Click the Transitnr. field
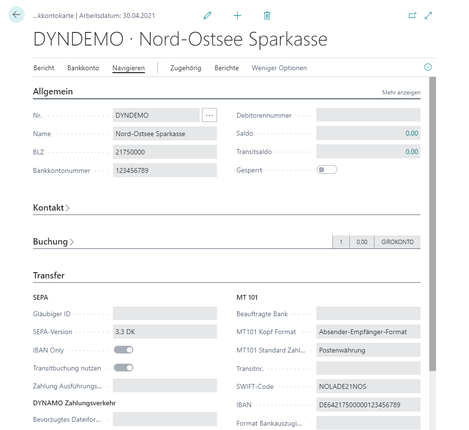This screenshot has width=469, height=430. pos(369,369)
